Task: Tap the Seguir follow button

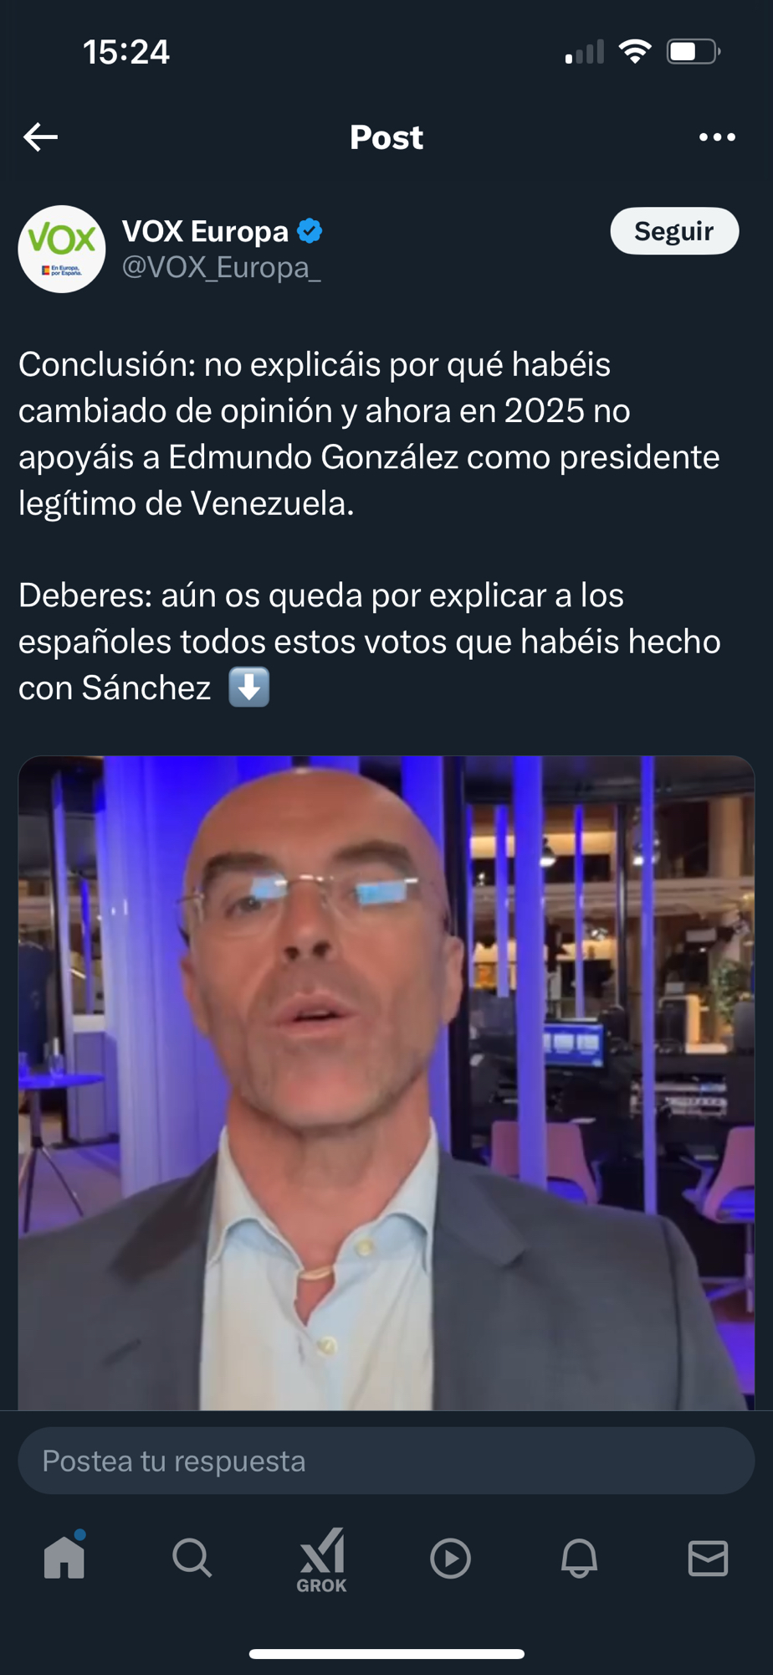Action: click(x=674, y=231)
